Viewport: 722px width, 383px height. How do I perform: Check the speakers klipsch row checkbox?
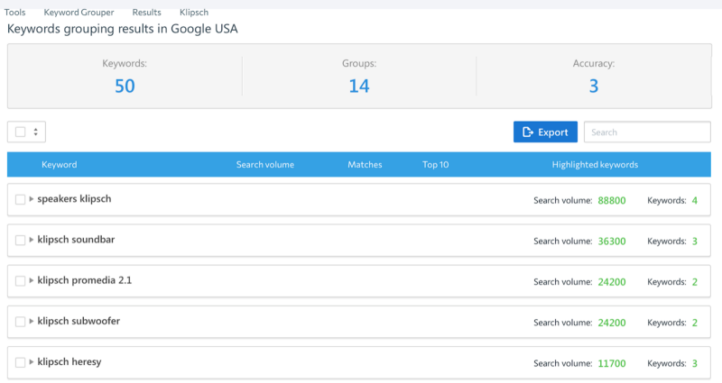click(x=20, y=199)
